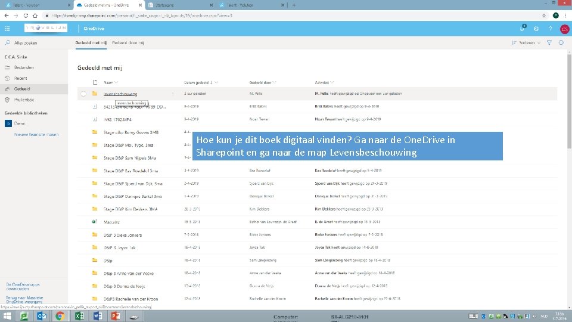Click the browser home icon
This screenshot has width=572, height=322.
(x=35, y=16)
